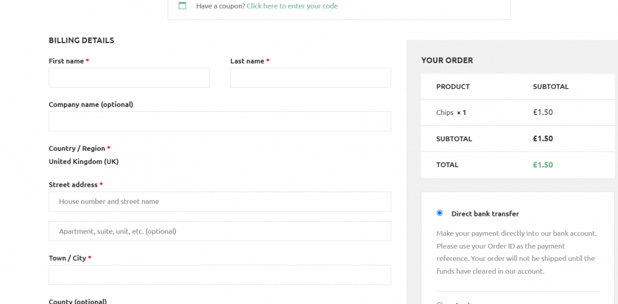
Task: Select the Direct bank transfer radio button
Action: tap(440, 213)
